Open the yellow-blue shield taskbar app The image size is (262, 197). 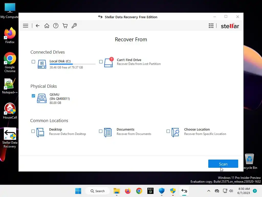pos(173,191)
